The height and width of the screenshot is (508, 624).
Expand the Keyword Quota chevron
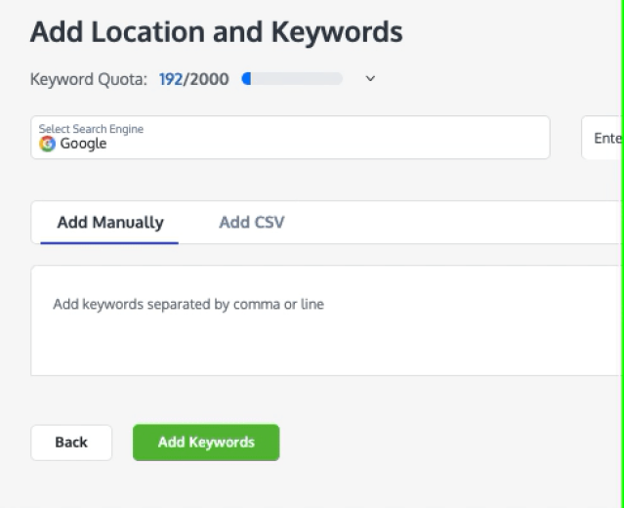[x=370, y=79]
